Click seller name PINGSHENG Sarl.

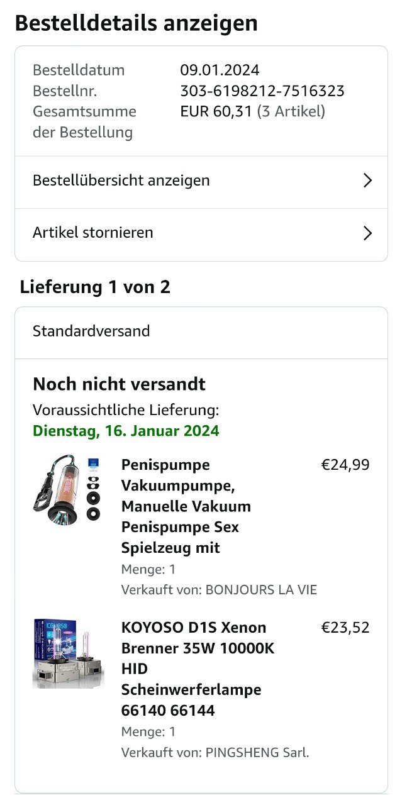click(x=257, y=752)
